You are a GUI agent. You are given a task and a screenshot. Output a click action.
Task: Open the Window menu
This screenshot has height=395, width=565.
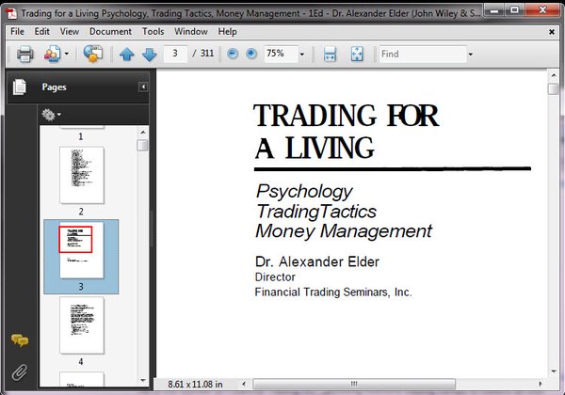click(191, 32)
